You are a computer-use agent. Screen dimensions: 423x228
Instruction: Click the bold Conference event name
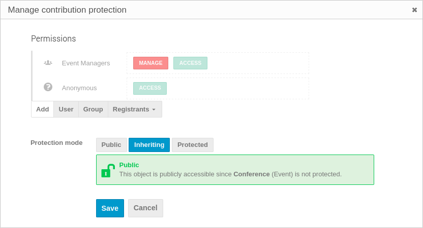coord(251,174)
